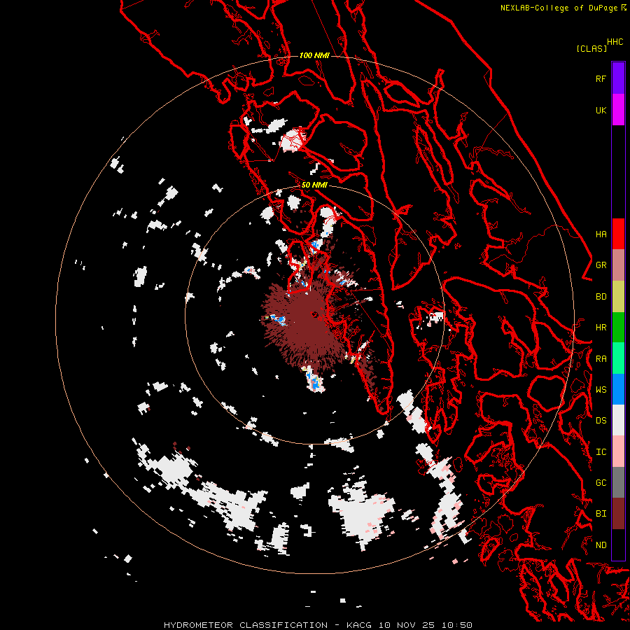This screenshot has height=630, width=630.
Task: Click the HHC product label
Action: click(615, 42)
